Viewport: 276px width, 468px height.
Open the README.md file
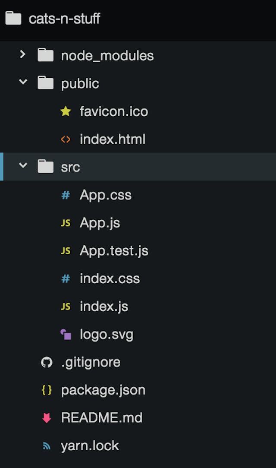101,418
